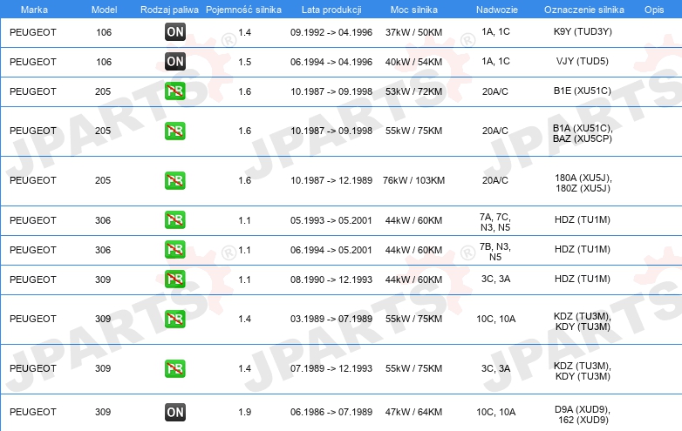Image resolution: width=682 pixels, height=431 pixels.
Task: Click the ON diesel icon for 106 1.5
Action: [175, 61]
